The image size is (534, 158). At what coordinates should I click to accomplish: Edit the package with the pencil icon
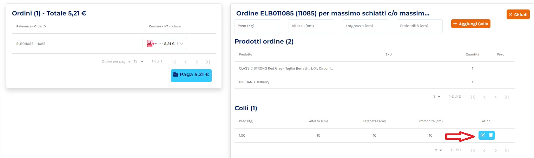(483, 135)
